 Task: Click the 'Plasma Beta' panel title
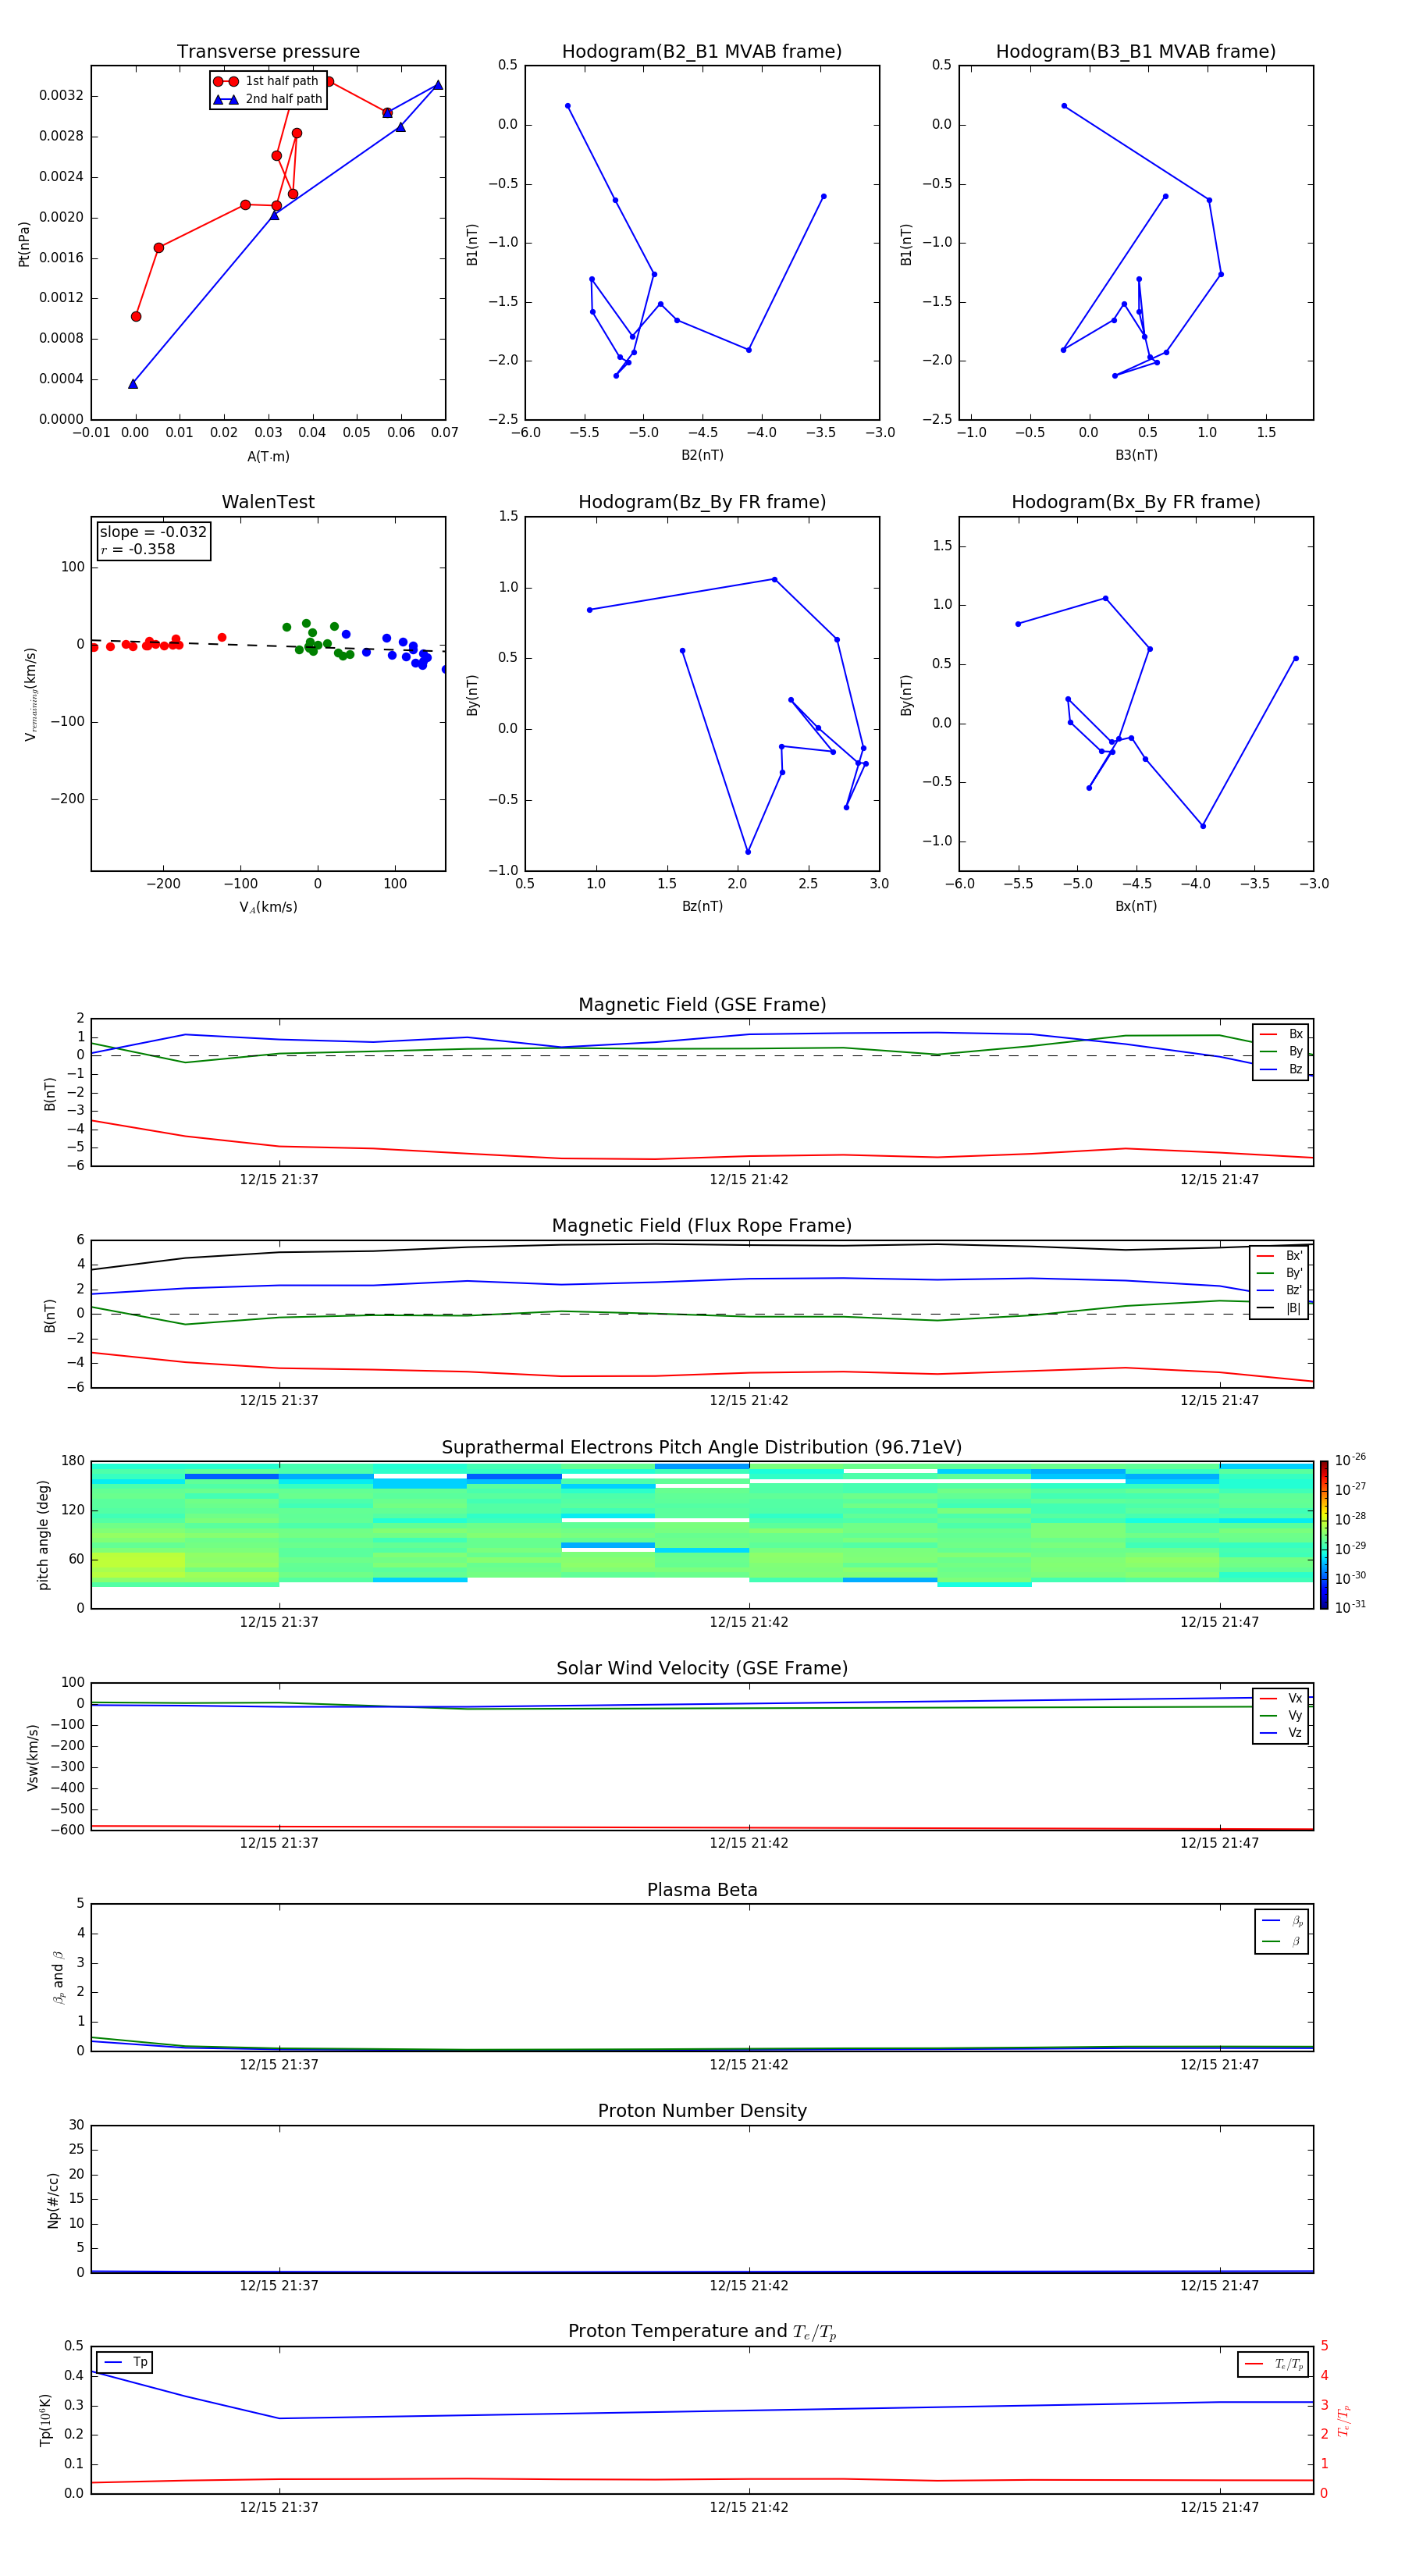tap(702, 1890)
